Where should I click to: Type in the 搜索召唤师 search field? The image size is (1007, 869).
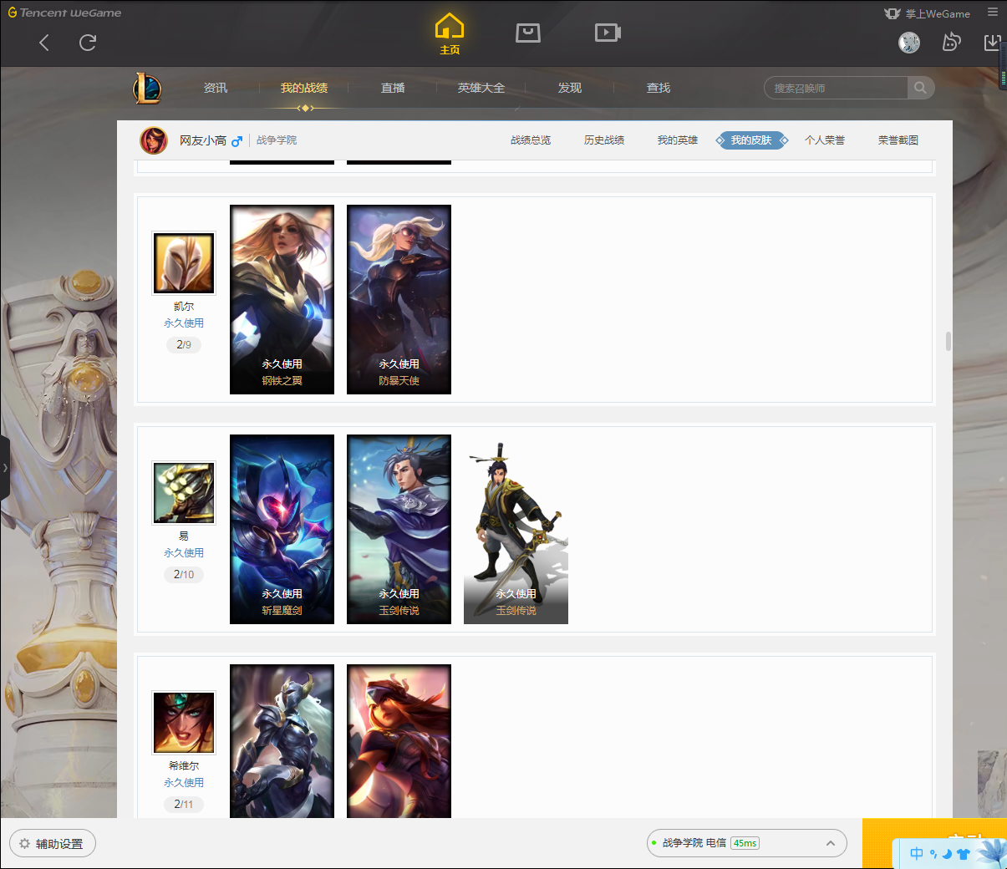[836, 88]
